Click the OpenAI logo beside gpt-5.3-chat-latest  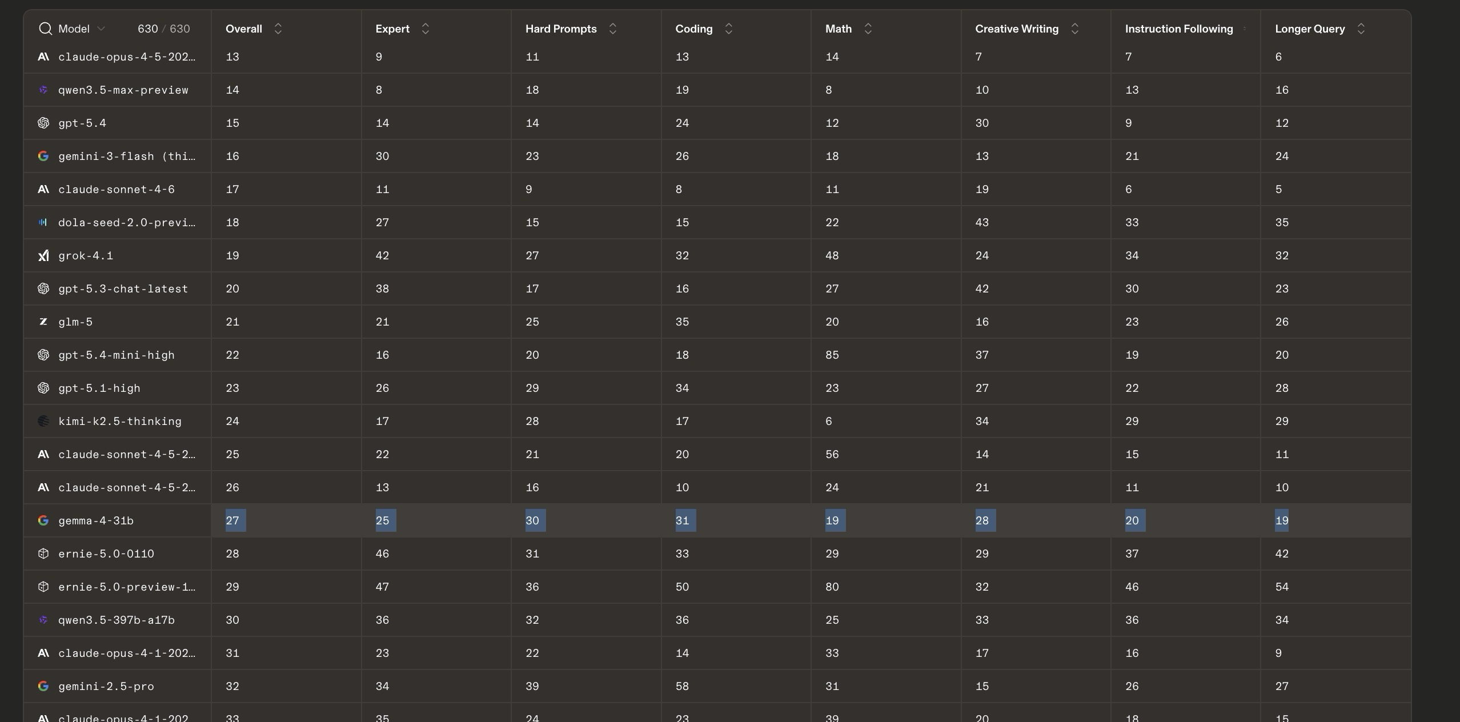click(43, 288)
